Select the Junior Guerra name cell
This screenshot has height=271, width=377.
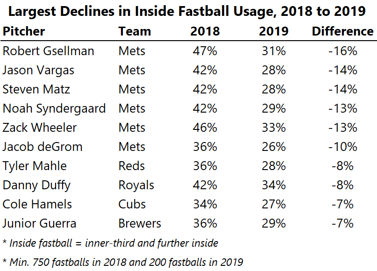[40, 223]
